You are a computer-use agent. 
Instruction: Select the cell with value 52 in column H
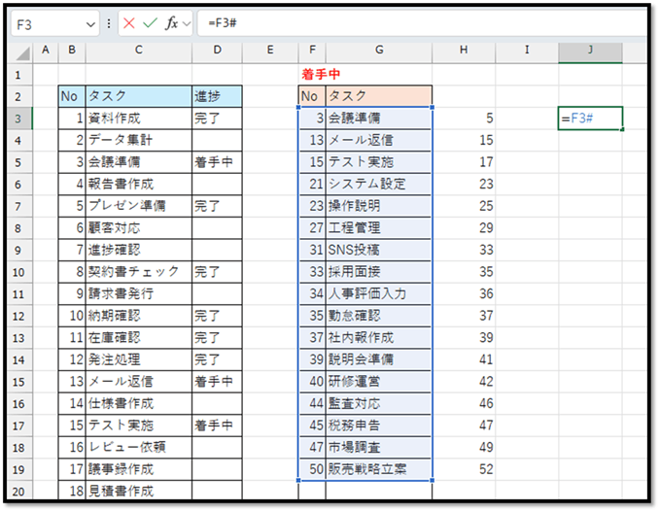464,469
